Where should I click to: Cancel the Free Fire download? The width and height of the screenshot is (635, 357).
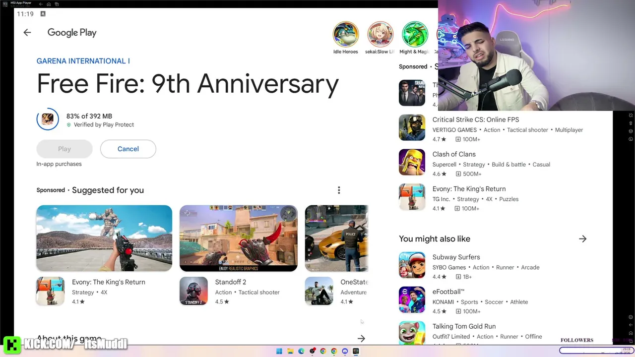[x=128, y=149]
